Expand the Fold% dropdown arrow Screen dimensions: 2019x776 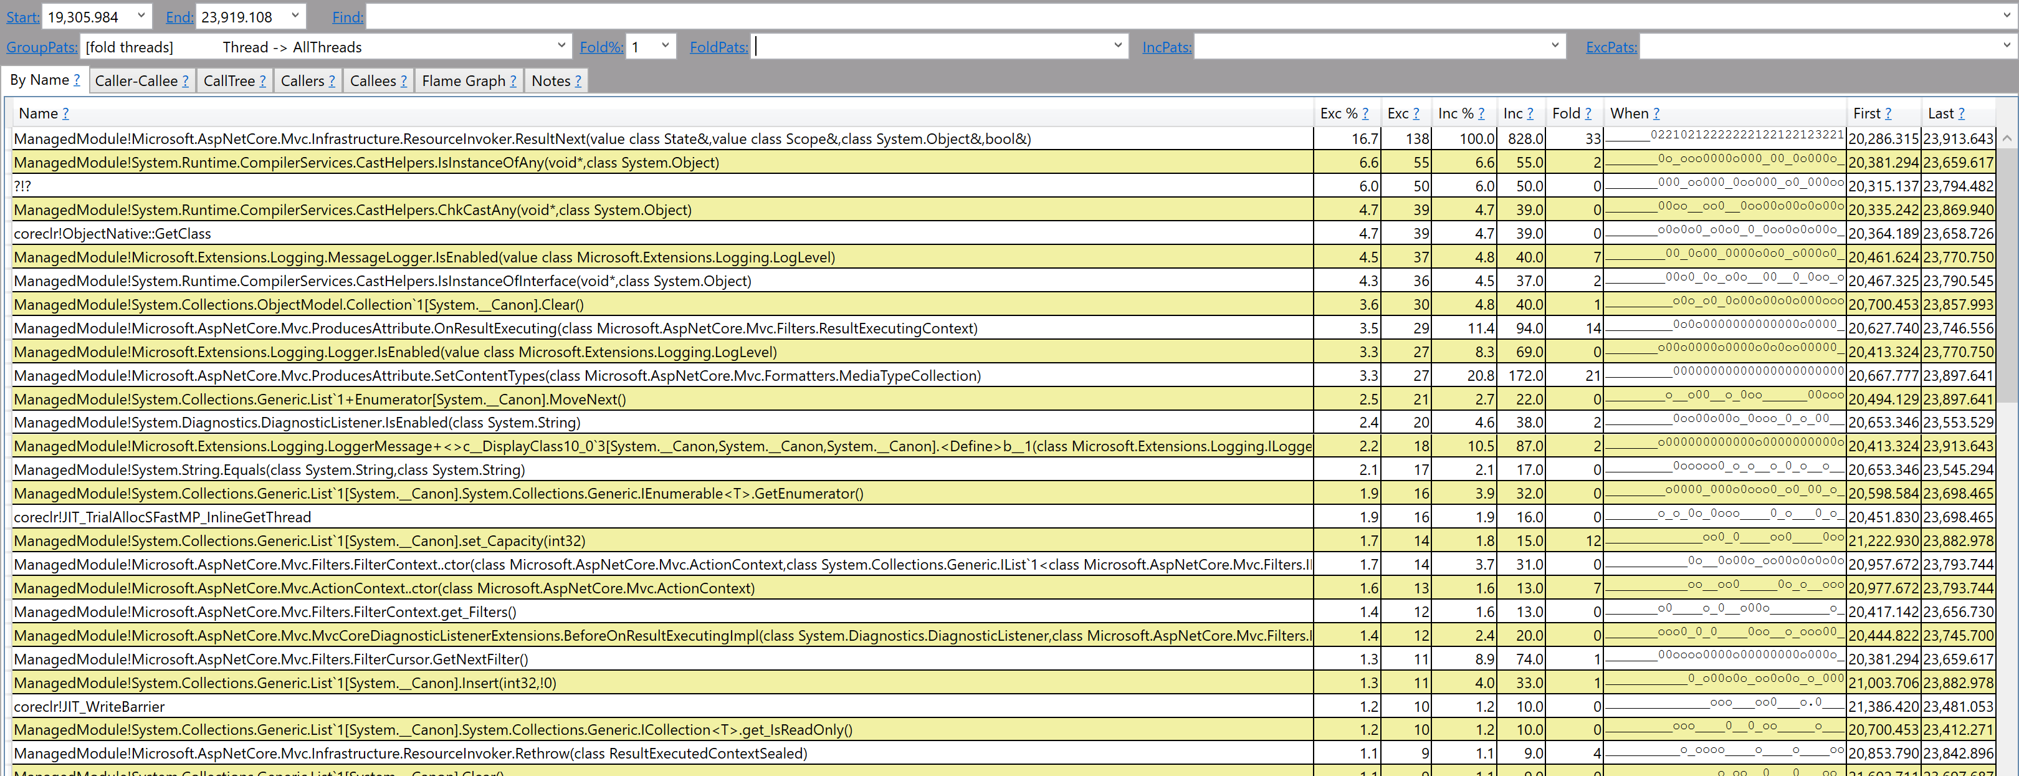coord(665,46)
